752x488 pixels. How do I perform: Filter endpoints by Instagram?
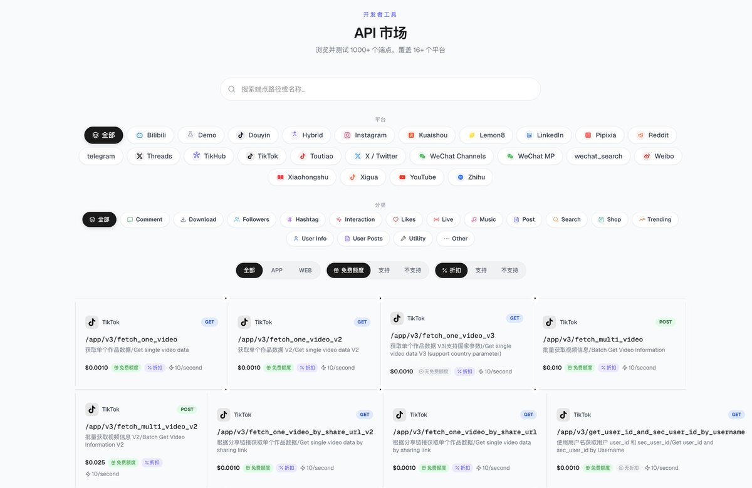365,135
